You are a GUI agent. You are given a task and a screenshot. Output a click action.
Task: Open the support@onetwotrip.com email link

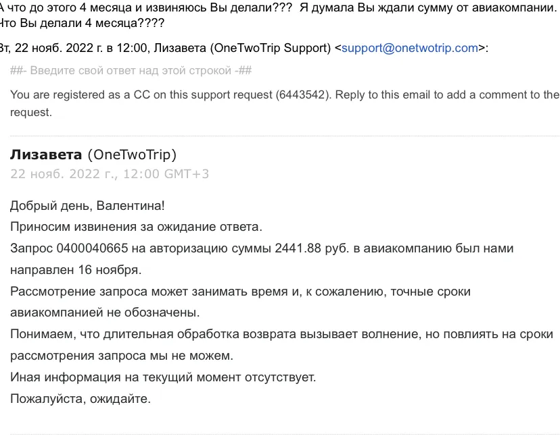(410, 48)
